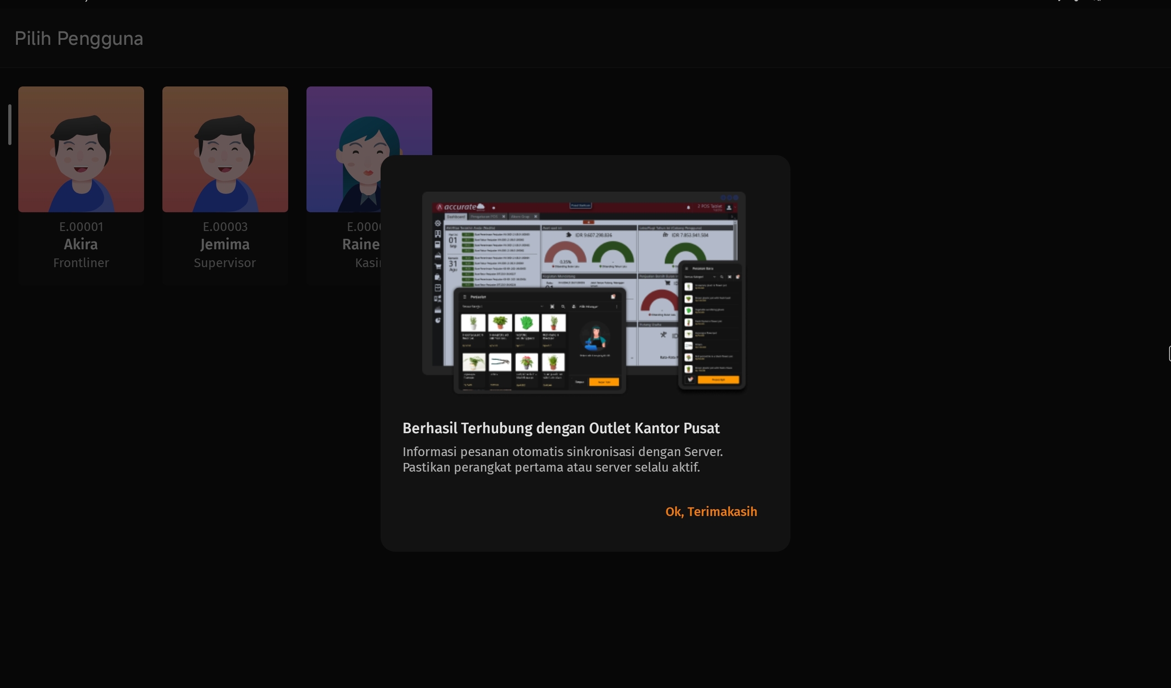The width and height of the screenshot is (1171, 688).
Task: Click the bell notification icon in illustration
Action: (x=688, y=207)
